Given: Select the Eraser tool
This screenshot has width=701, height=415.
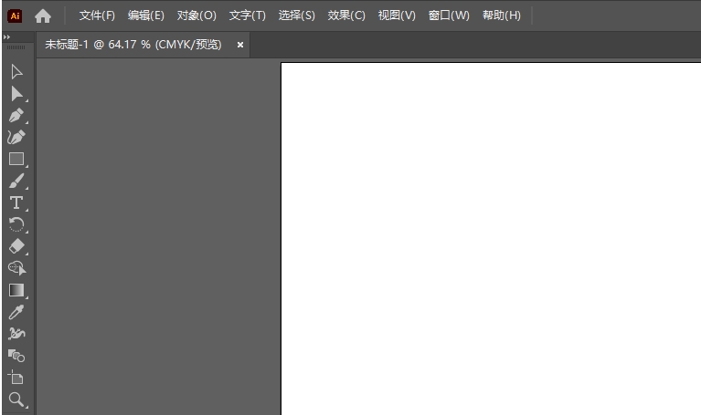Looking at the screenshot, I should (x=16, y=246).
